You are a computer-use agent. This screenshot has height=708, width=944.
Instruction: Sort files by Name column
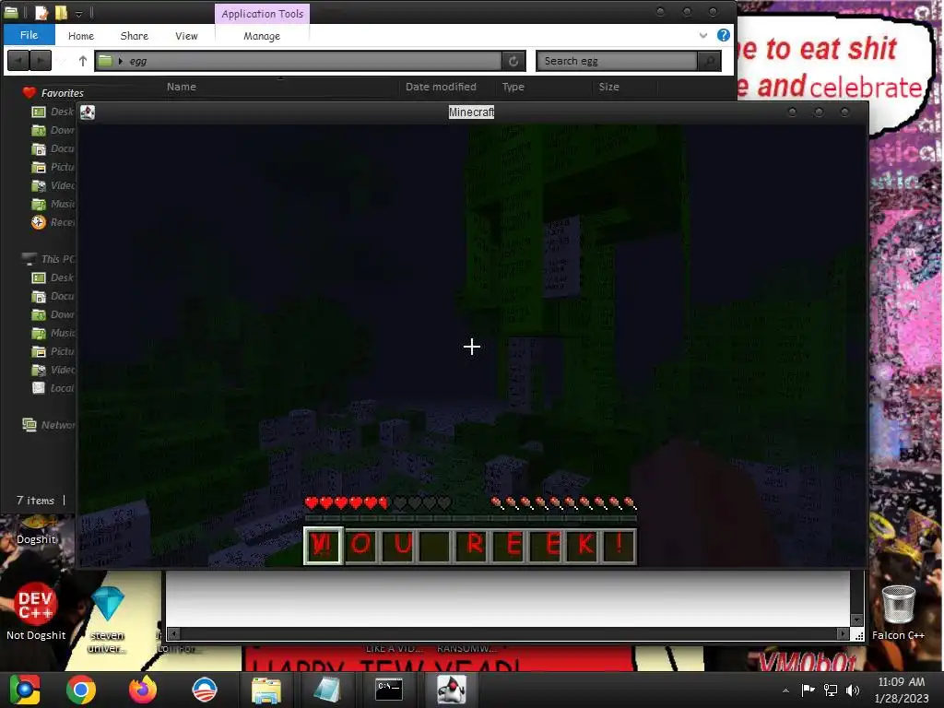(x=182, y=87)
